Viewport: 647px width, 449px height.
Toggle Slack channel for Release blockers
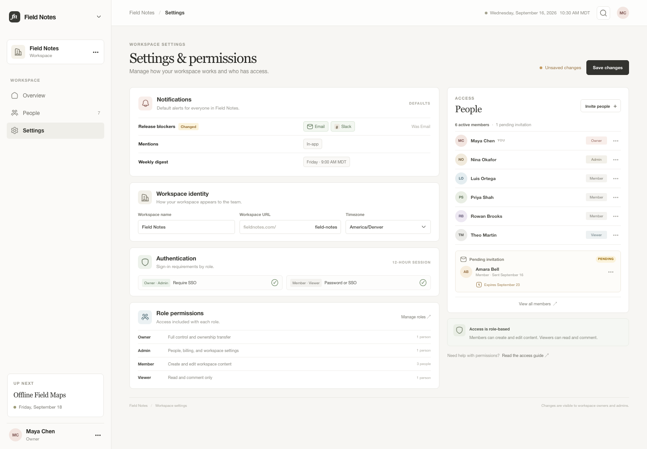[x=343, y=127]
